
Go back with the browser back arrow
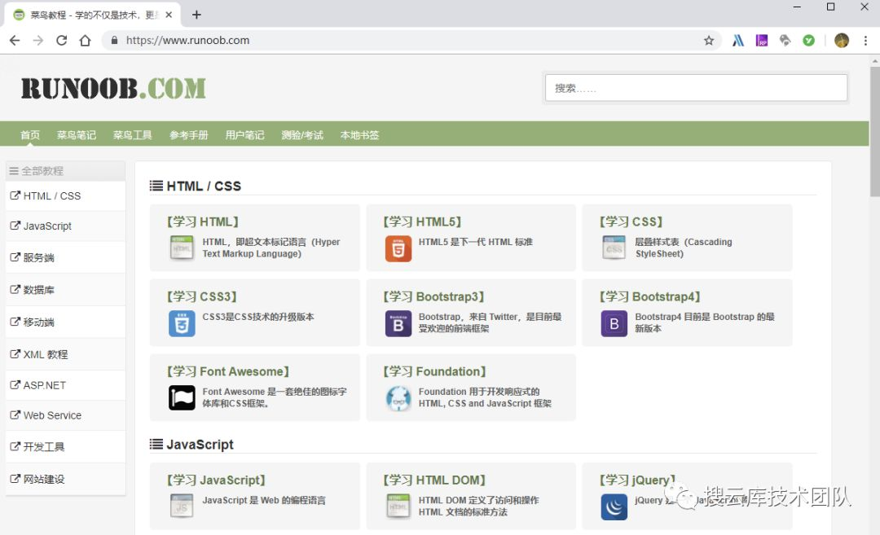click(x=15, y=41)
